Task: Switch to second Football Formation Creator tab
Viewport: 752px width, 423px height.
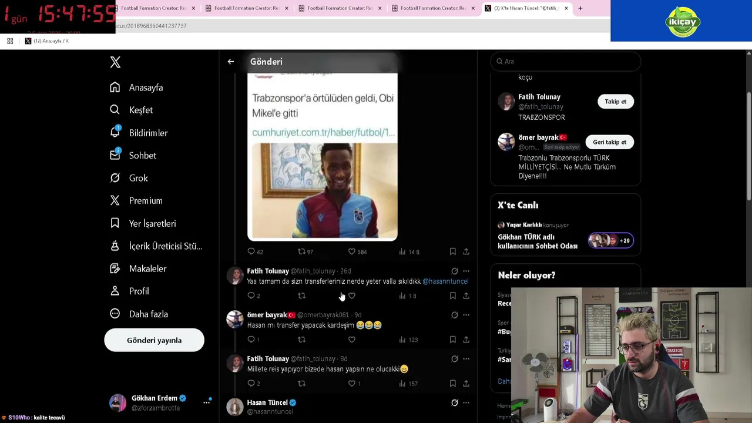Action: [247, 8]
